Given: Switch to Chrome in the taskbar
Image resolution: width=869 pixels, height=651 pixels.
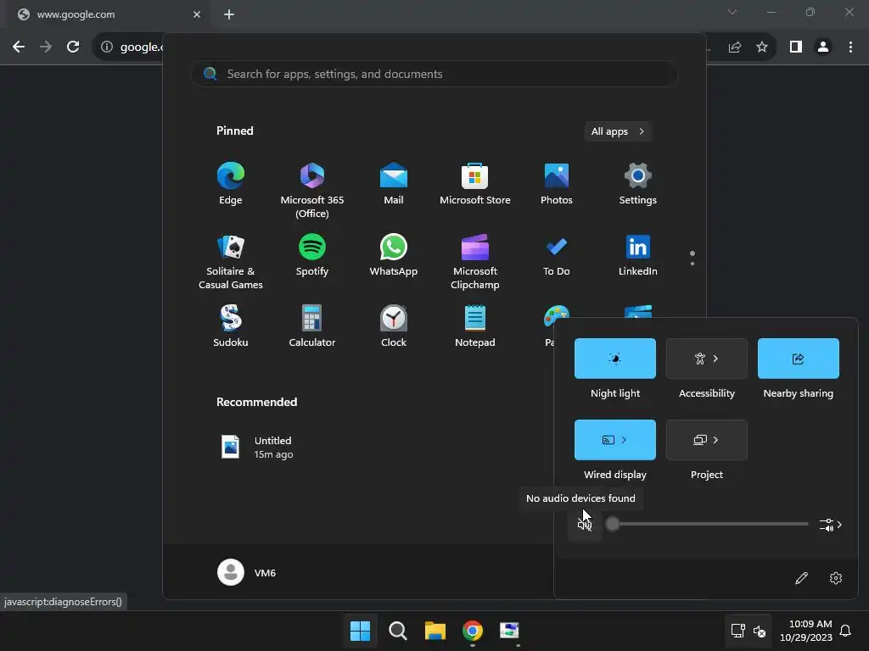Looking at the screenshot, I should tap(472, 631).
